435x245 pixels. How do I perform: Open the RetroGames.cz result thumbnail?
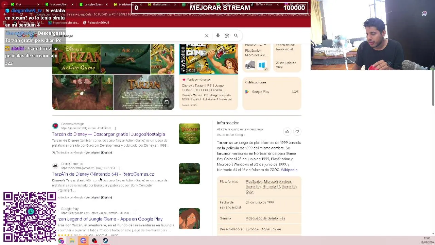pyautogui.click(x=189, y=174)
